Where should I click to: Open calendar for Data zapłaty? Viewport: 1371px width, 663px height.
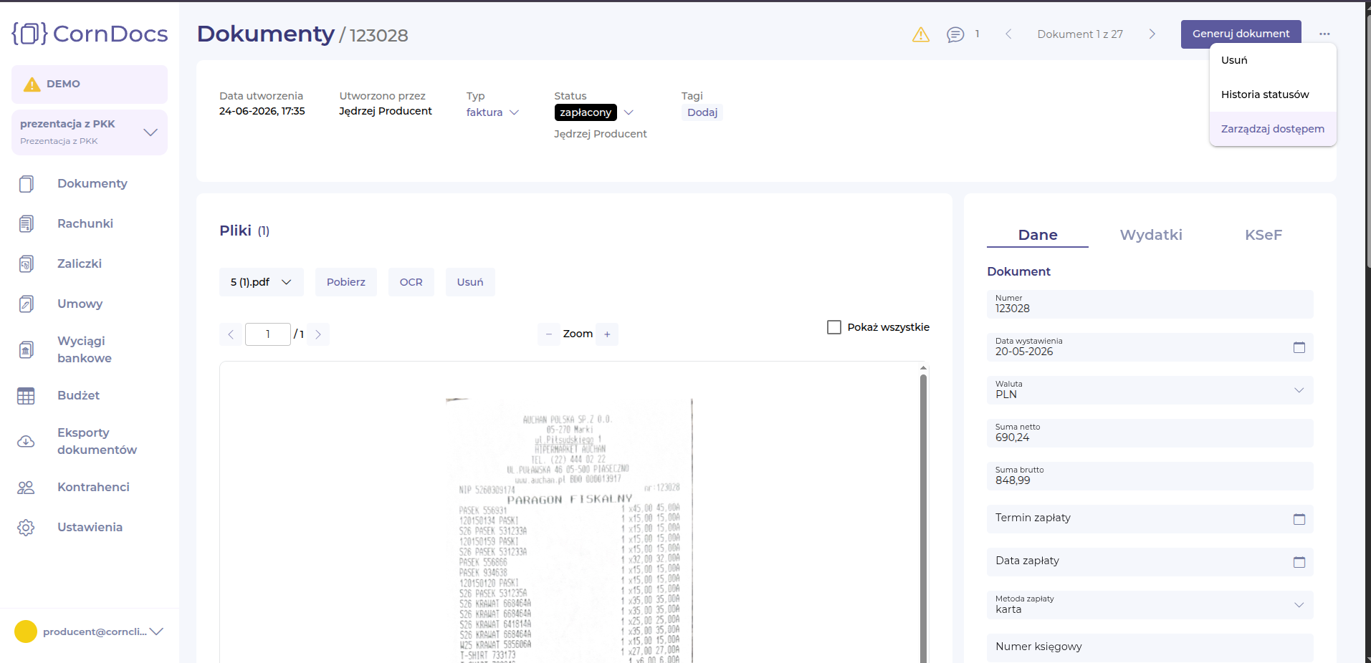(1299, 562)
